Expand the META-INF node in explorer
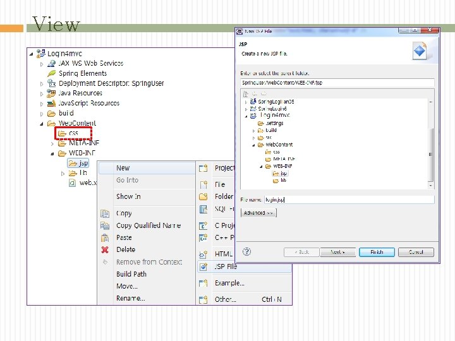 click(52, 144)
